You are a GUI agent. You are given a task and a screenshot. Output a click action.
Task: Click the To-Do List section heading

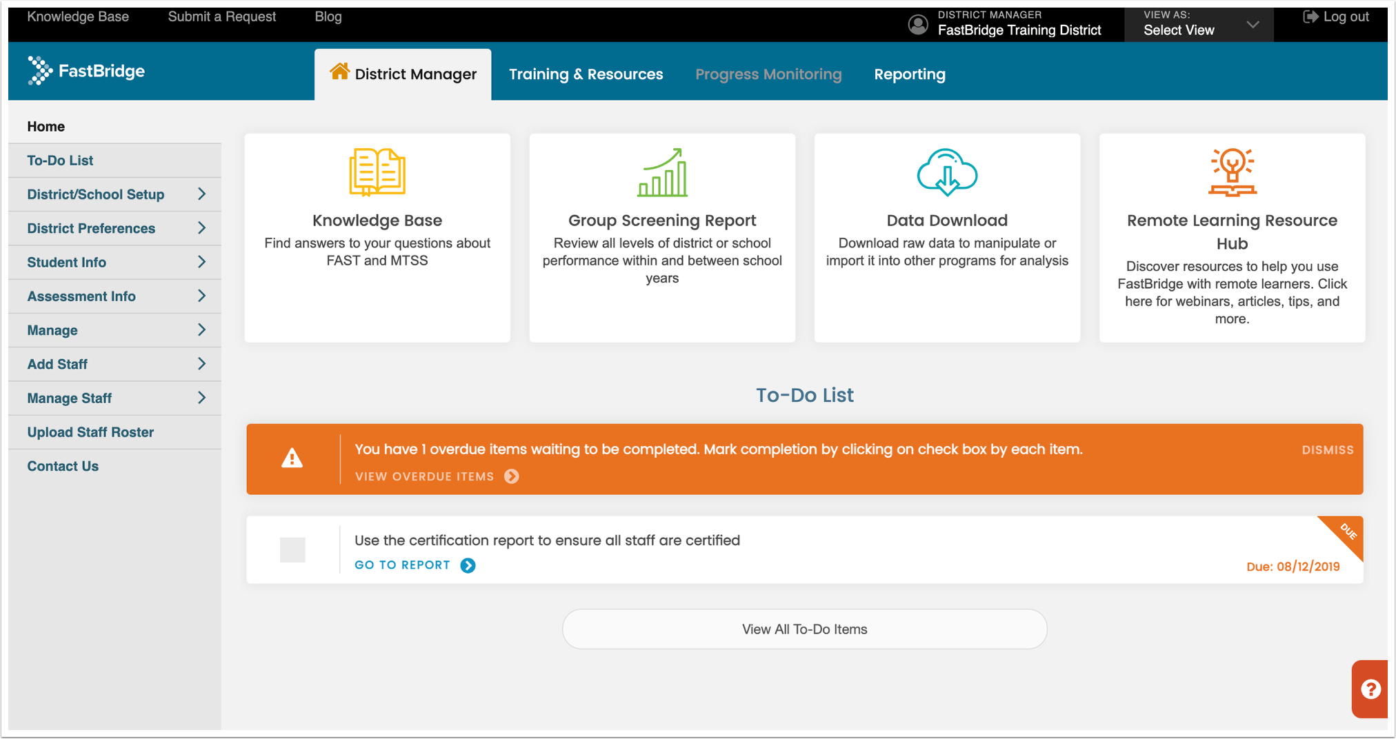pos(805,395)
